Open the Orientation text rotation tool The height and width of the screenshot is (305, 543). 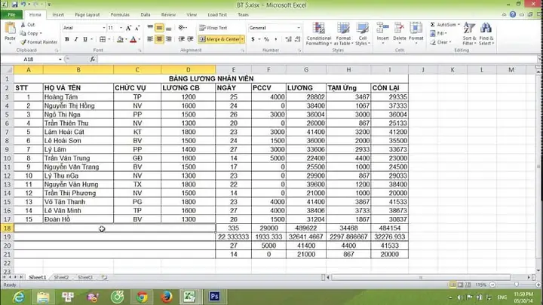tap(182, 28)
